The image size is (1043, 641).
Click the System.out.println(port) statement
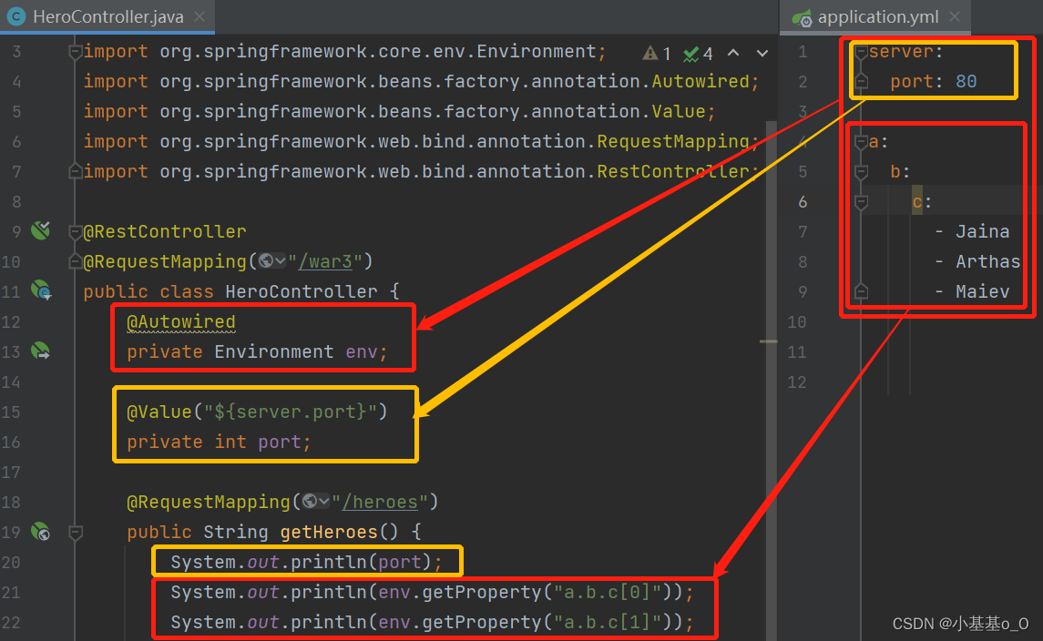(306, 562)
